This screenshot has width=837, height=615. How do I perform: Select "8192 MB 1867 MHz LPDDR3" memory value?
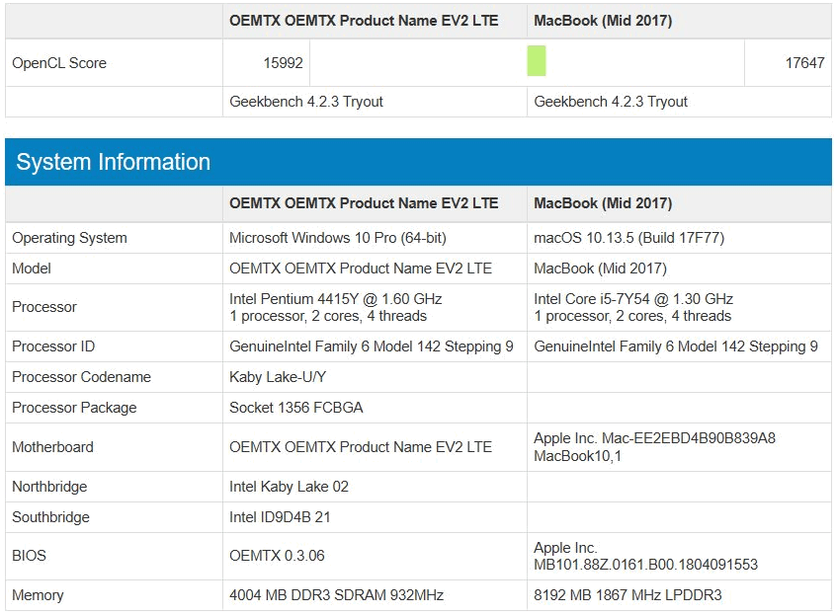[x=628, y=595]
